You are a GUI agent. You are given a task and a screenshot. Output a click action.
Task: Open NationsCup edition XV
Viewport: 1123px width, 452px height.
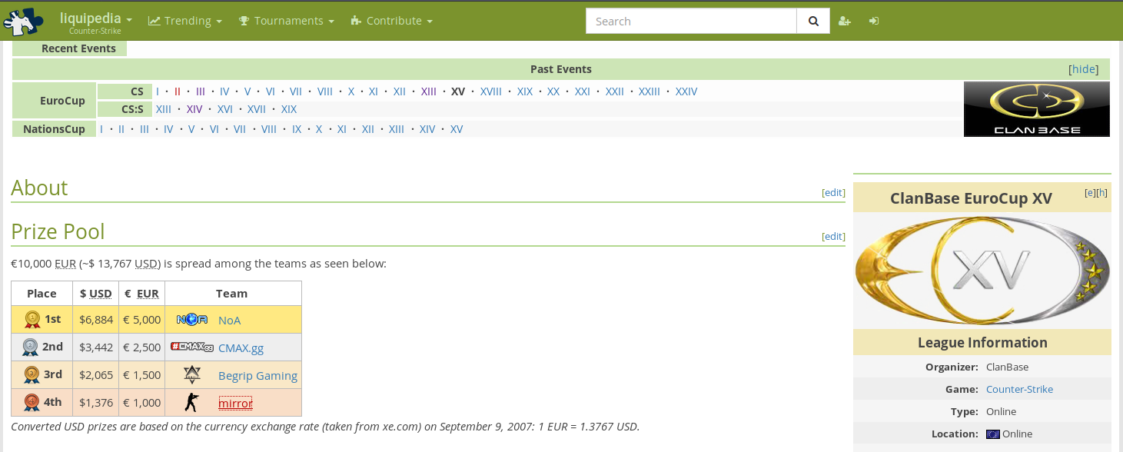[x=457, y=129]
